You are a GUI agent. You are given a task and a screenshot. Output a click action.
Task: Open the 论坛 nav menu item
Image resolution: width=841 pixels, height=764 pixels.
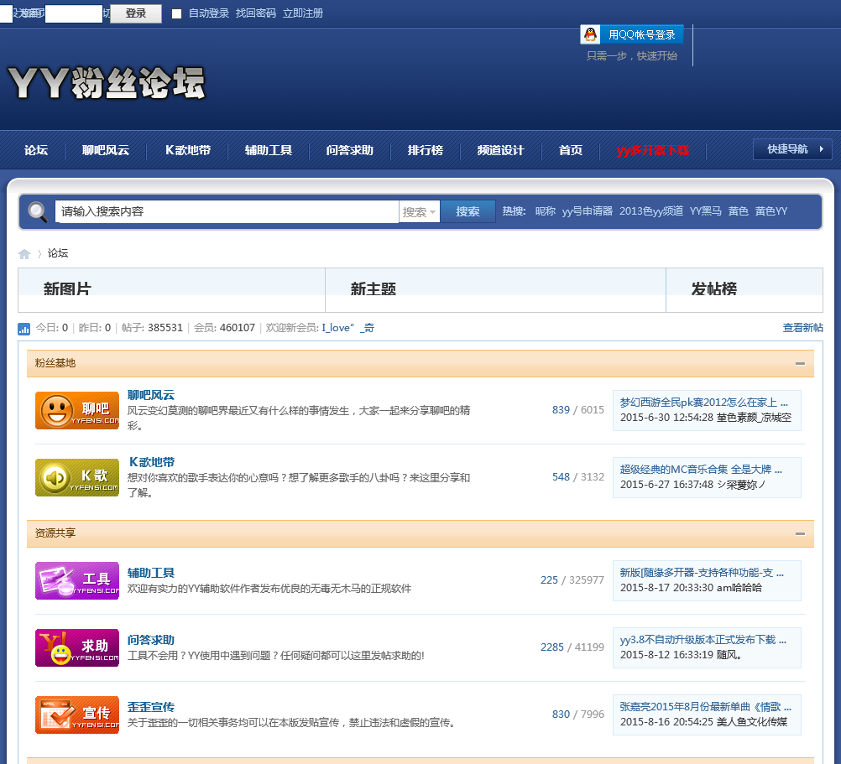pyautogui.click(x=36, y=150)
